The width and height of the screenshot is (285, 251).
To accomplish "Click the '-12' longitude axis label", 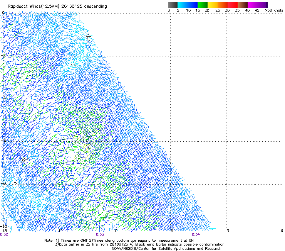I will click(59, 231).
